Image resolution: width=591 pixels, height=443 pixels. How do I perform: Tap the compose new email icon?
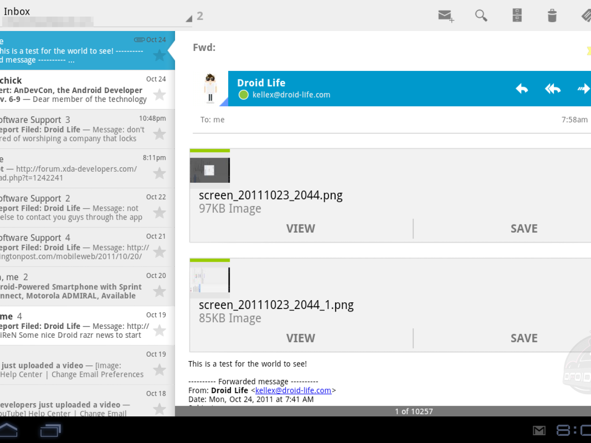[445, 16]
